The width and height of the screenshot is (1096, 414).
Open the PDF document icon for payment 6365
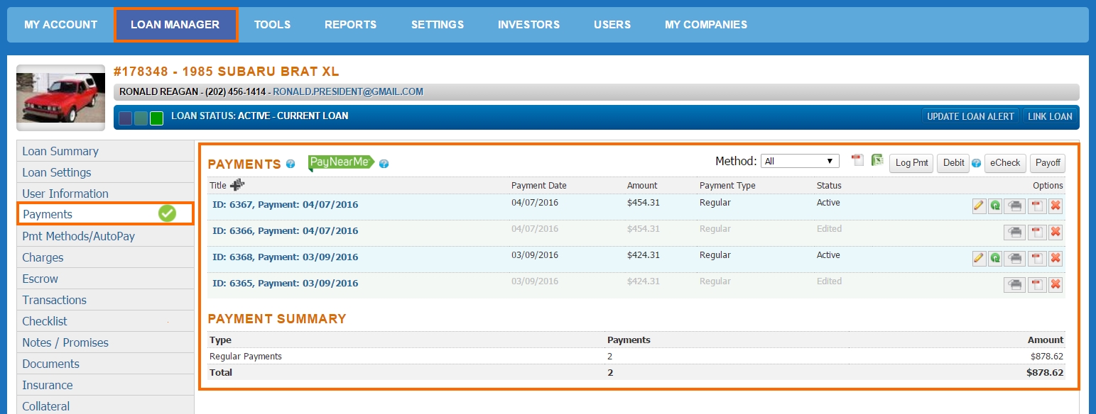[1036, 284]
